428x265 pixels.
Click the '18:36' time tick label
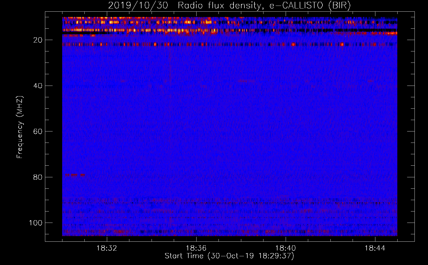(x=196, y=248)
